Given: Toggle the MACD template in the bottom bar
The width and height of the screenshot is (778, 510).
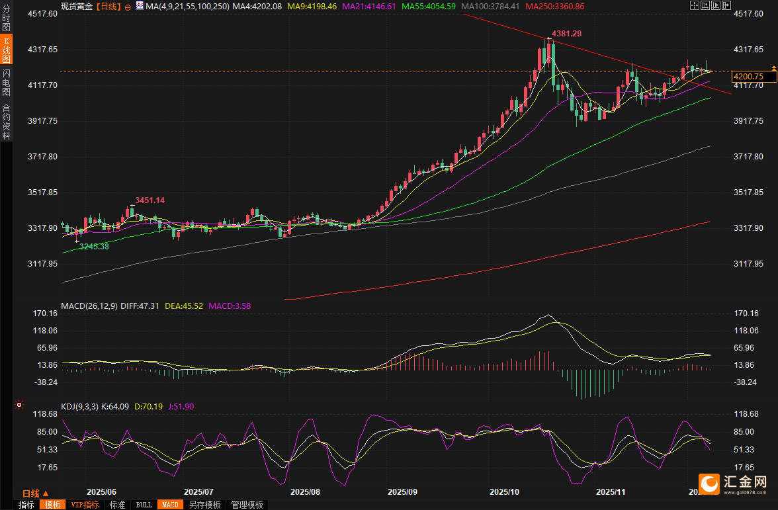Looking at the screenshot, I should point(169,505).
